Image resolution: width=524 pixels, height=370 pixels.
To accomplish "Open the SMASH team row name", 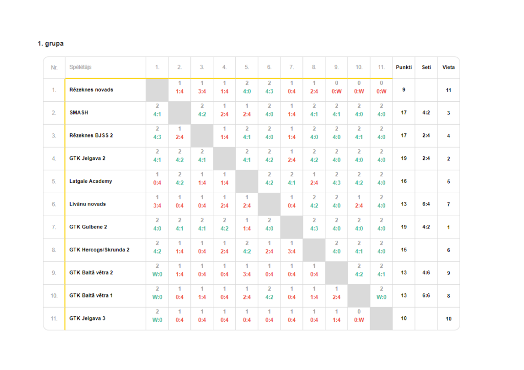I will [x=79, y=113].
